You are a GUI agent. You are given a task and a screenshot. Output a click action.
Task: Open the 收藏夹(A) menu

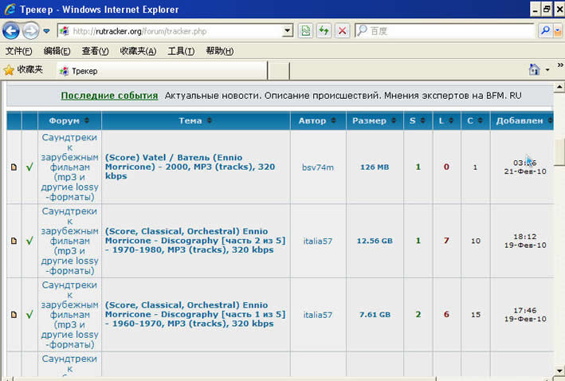point(138,51)
